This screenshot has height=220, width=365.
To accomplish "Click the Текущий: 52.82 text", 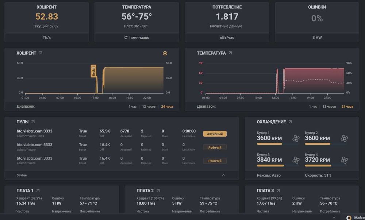I will [x=46, y=26].
